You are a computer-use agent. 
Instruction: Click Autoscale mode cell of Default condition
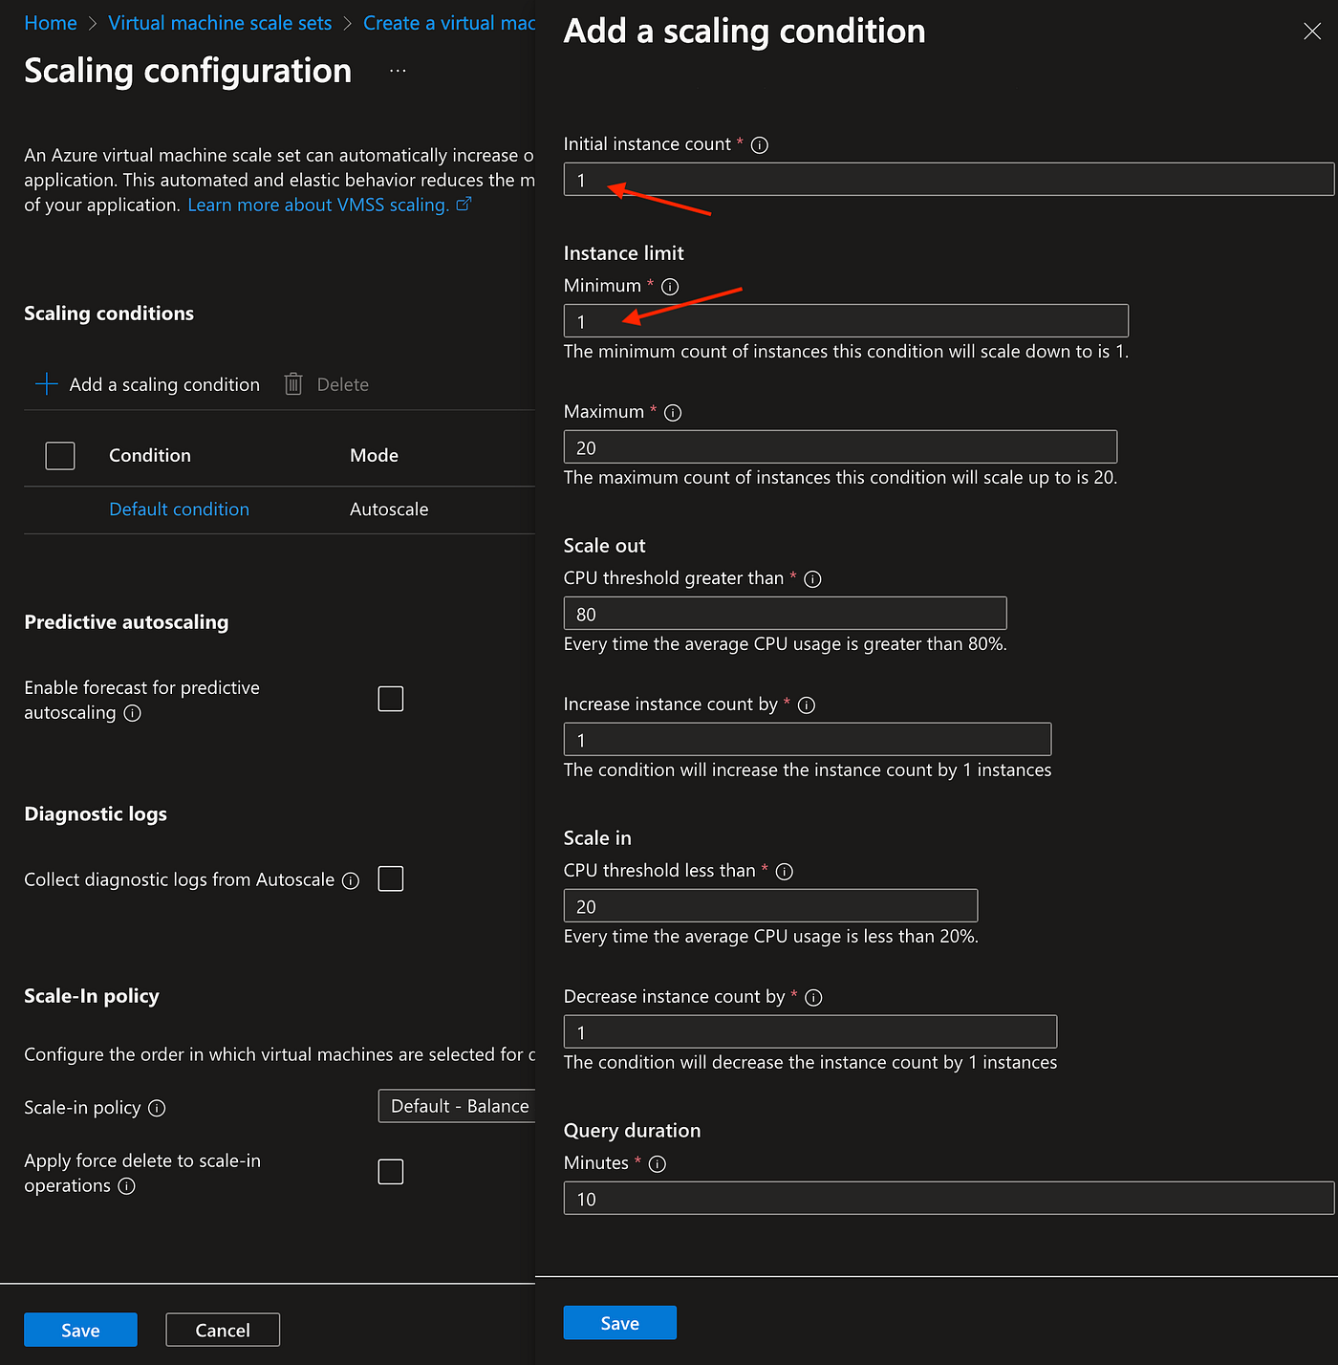(x=389, y=509)
